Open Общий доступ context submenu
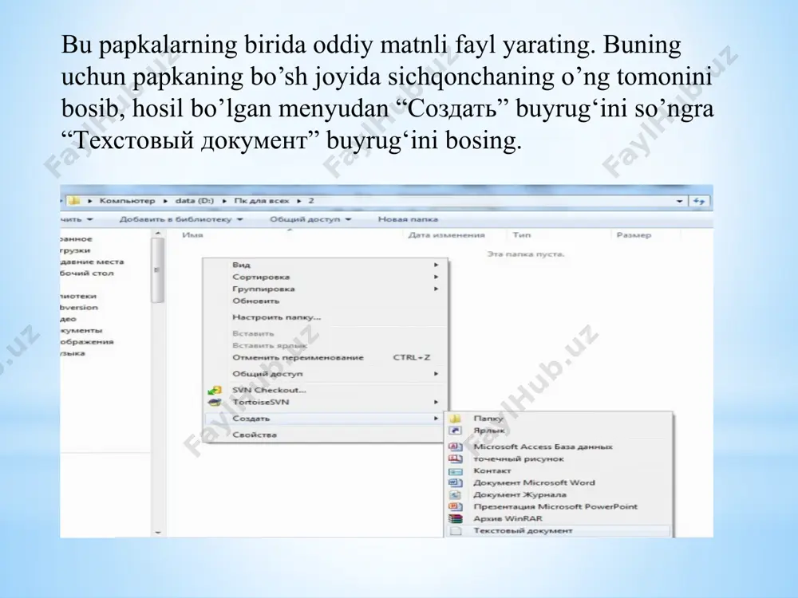This screenshot has width=798, height=598. pos(326,374)
